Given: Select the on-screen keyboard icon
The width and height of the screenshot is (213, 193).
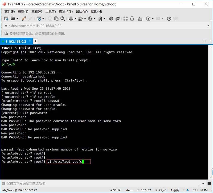Looking at the screenshot, I should [140, 19].
